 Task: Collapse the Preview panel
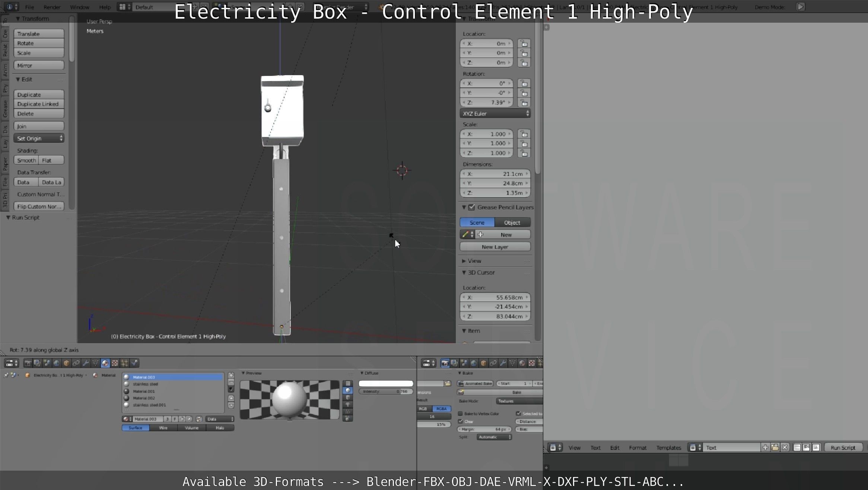(x=243, y=373)
